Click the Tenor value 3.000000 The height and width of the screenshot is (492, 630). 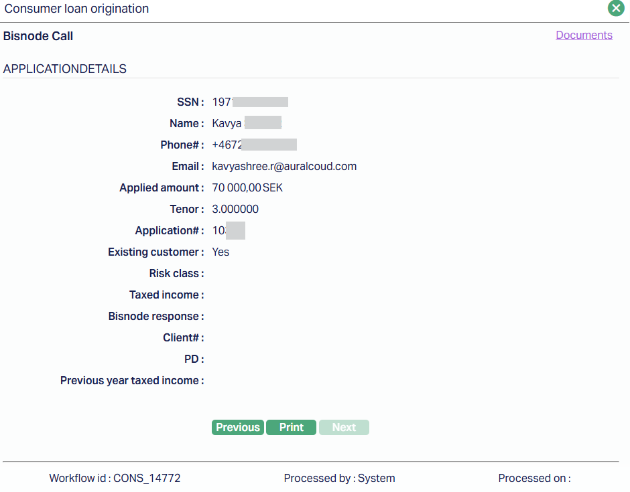(x=235, y=210)
